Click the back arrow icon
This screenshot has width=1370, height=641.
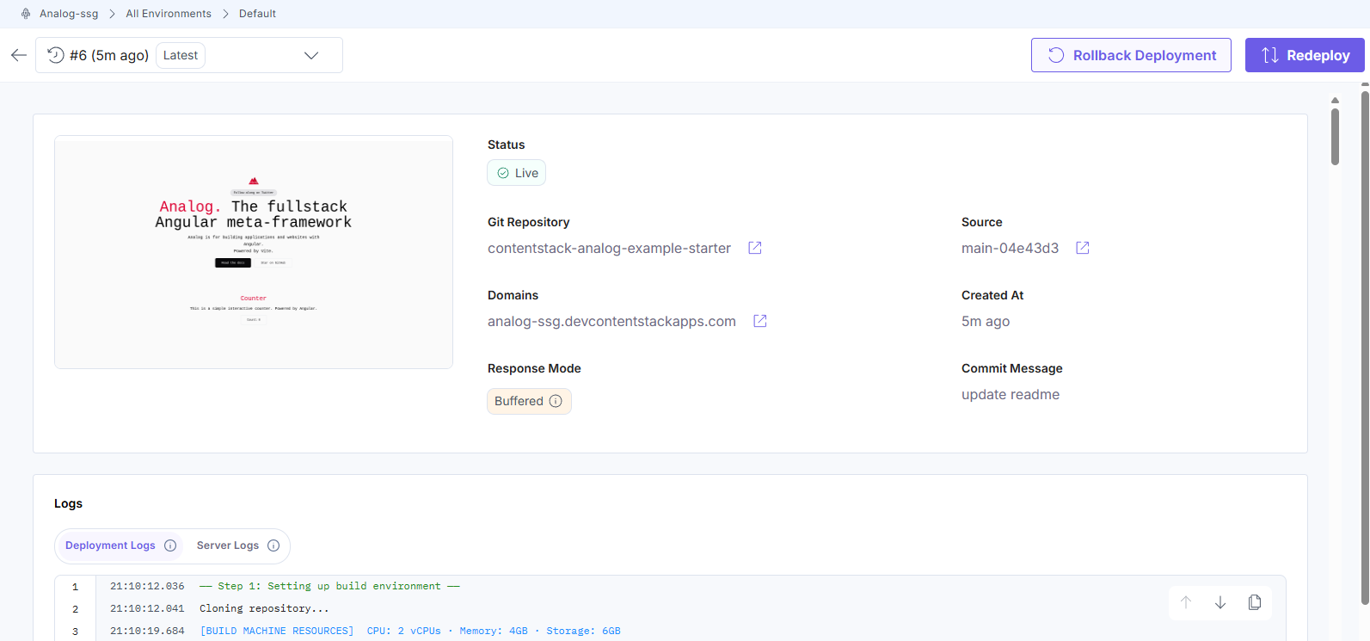[x=19, y=55]
